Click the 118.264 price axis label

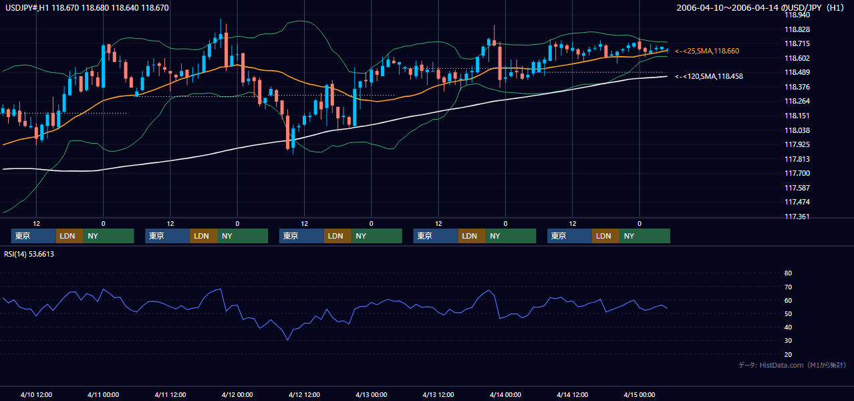pyautogui.click(x=797, y=102)
